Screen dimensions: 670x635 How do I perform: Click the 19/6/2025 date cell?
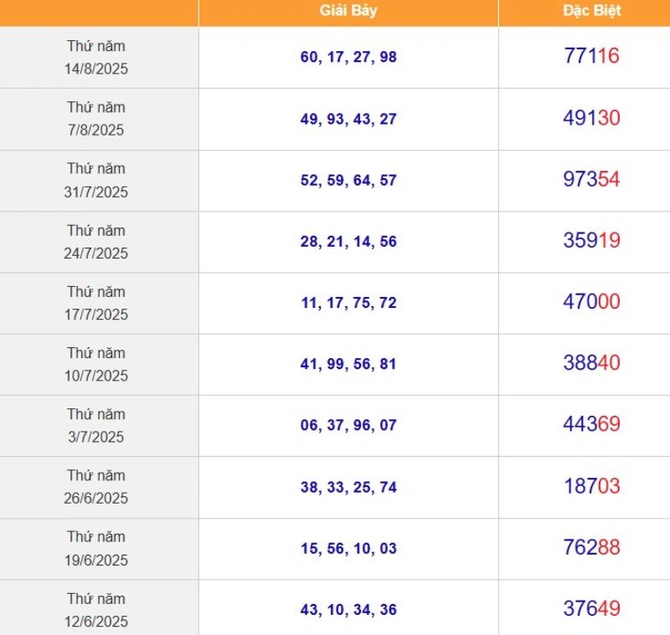[x=96, y=548]
